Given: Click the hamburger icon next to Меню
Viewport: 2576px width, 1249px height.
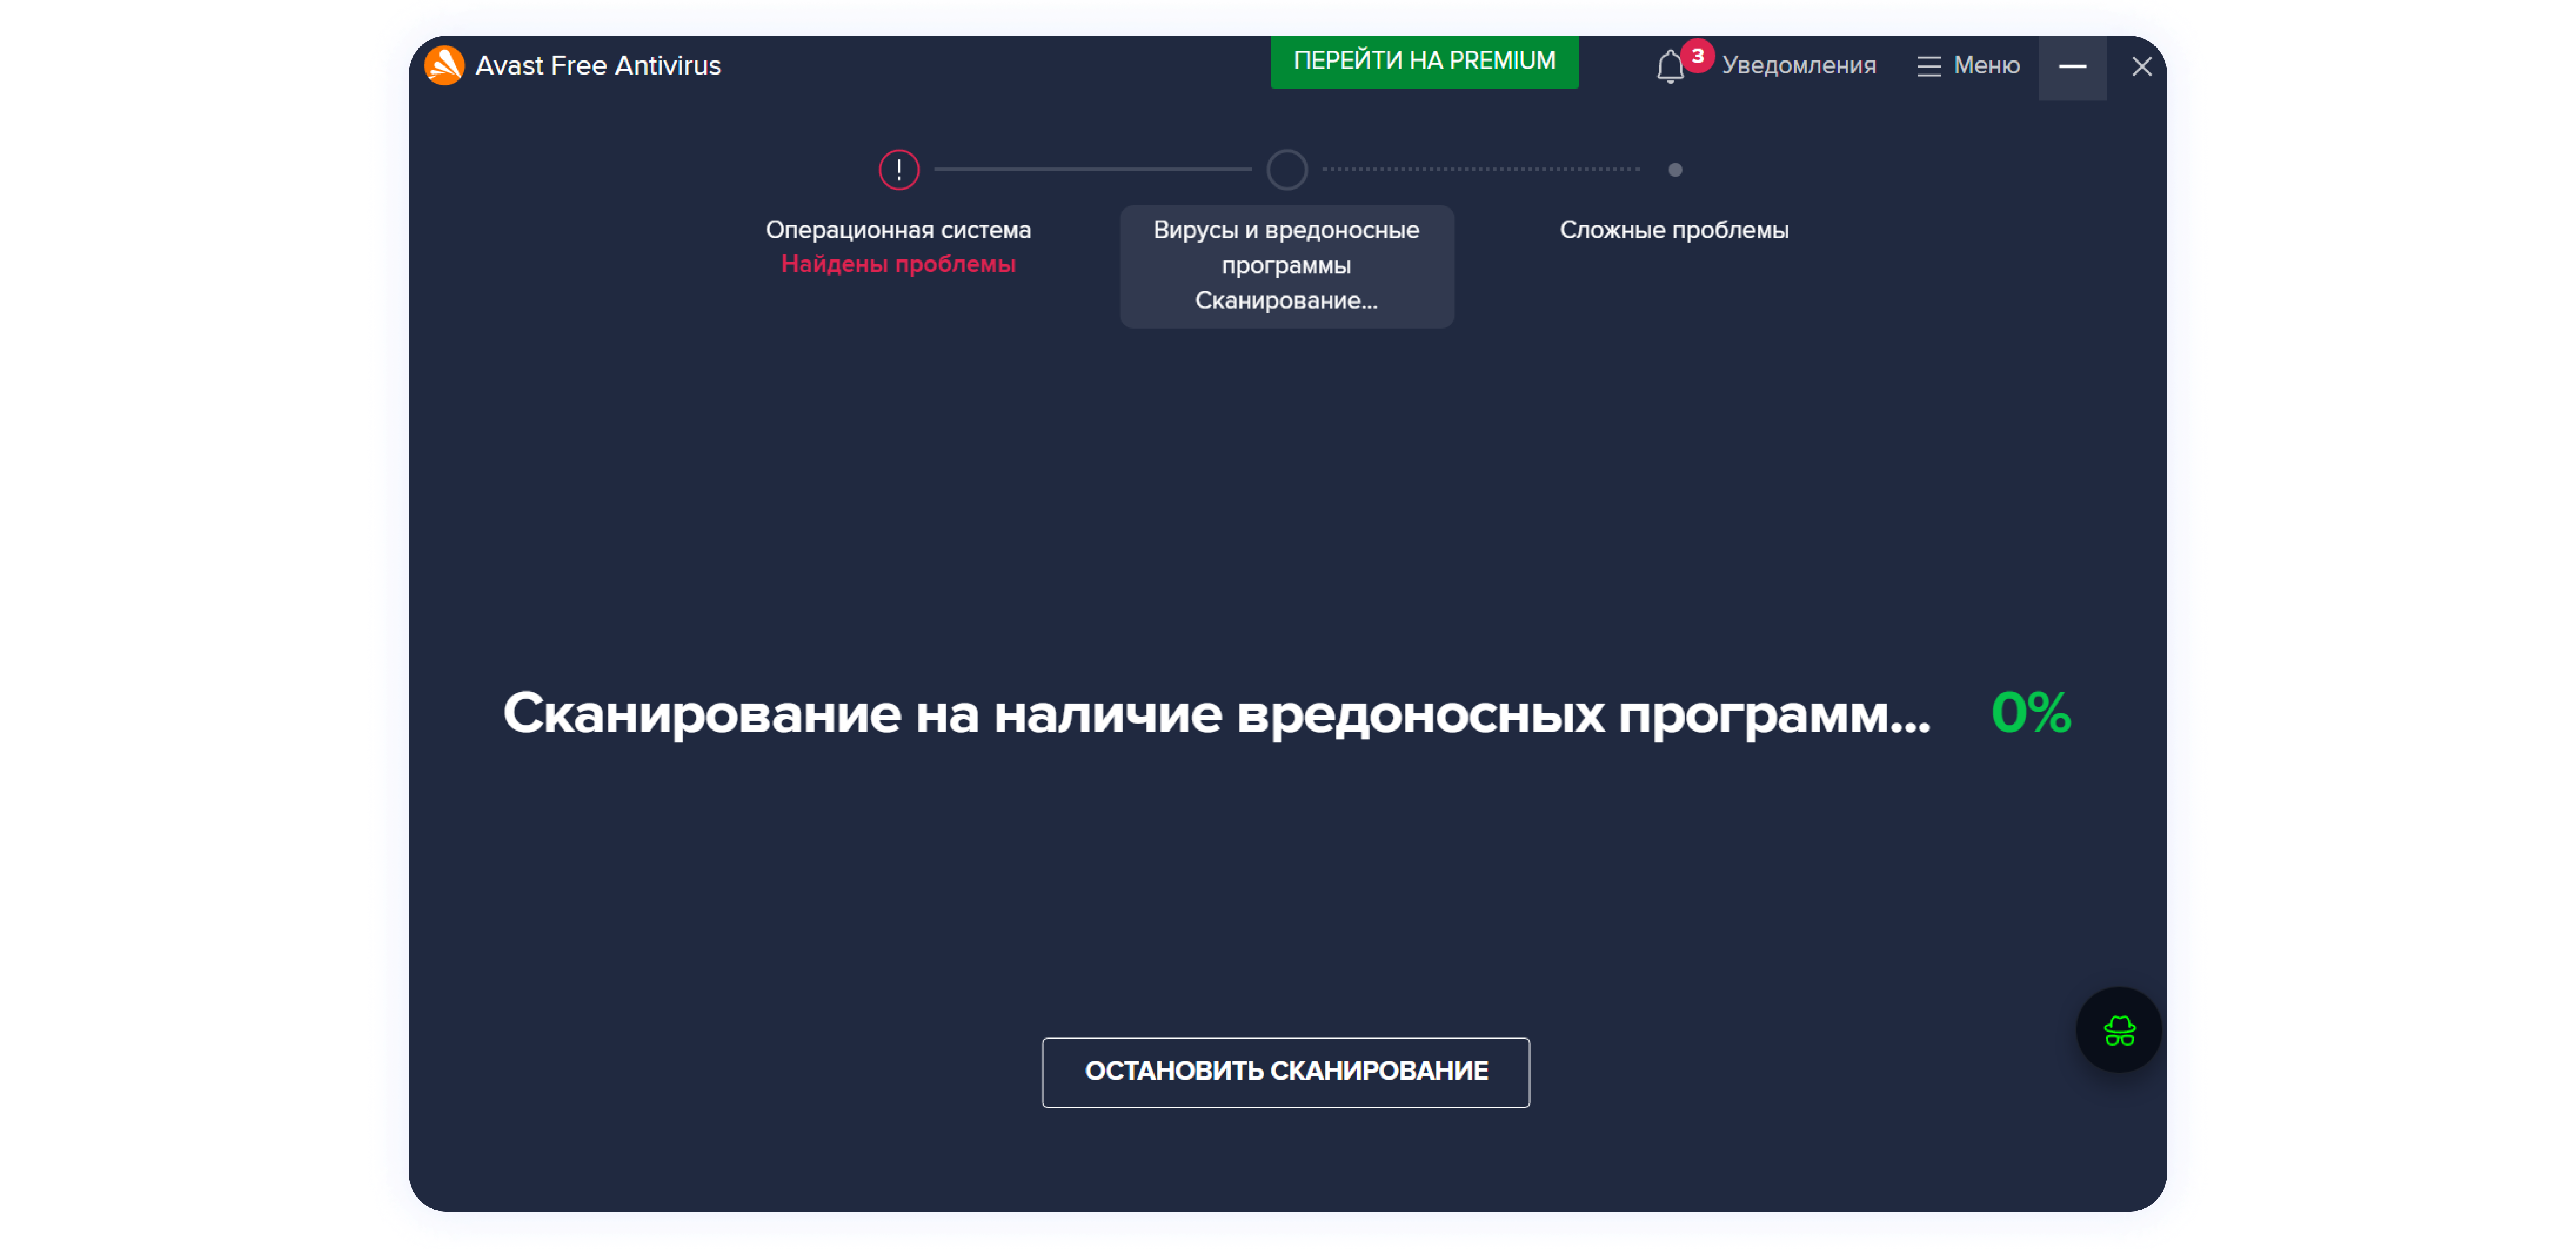Looking at the screenshot, I should 1928,66.
